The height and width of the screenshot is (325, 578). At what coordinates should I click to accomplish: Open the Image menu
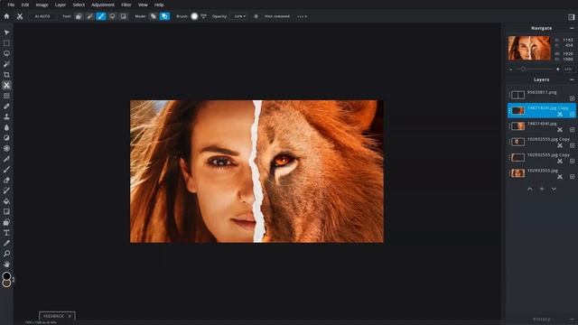pos(42,5)
